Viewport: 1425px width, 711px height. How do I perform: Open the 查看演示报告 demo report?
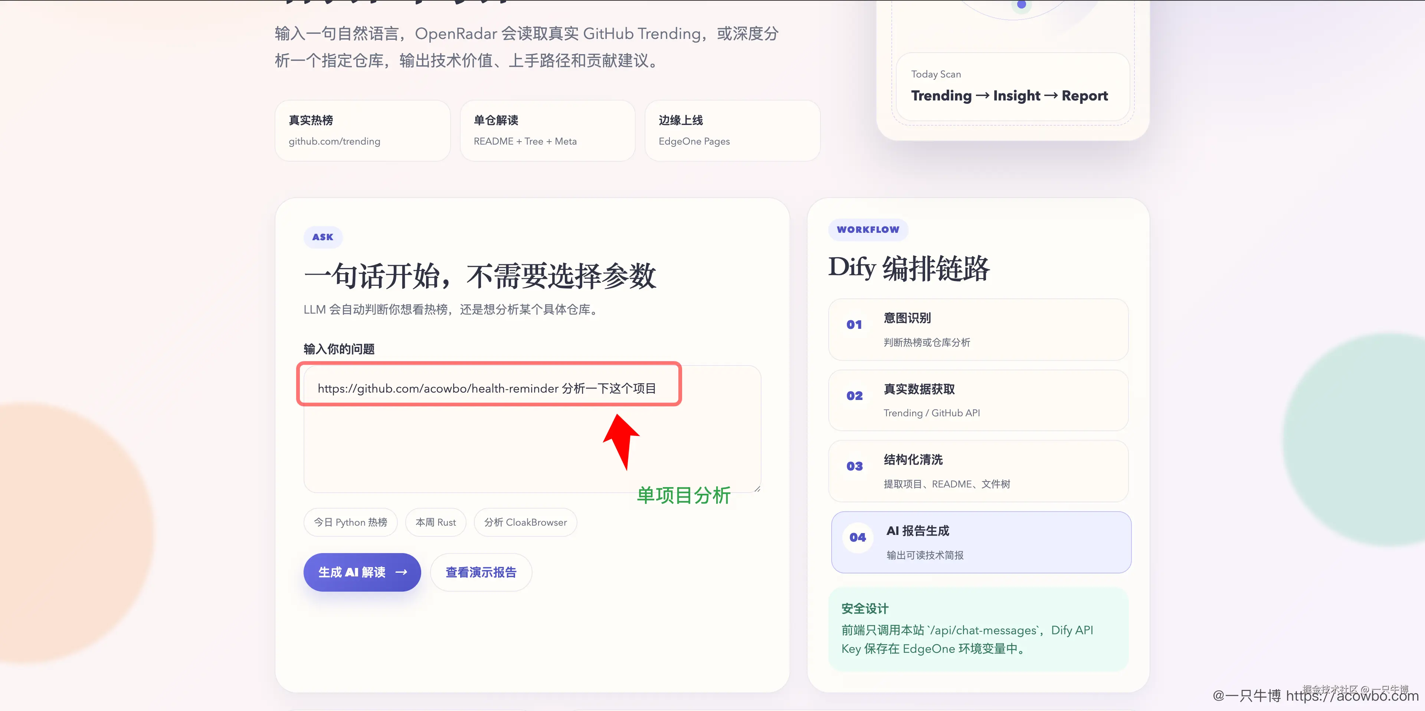tap(481, 572)
